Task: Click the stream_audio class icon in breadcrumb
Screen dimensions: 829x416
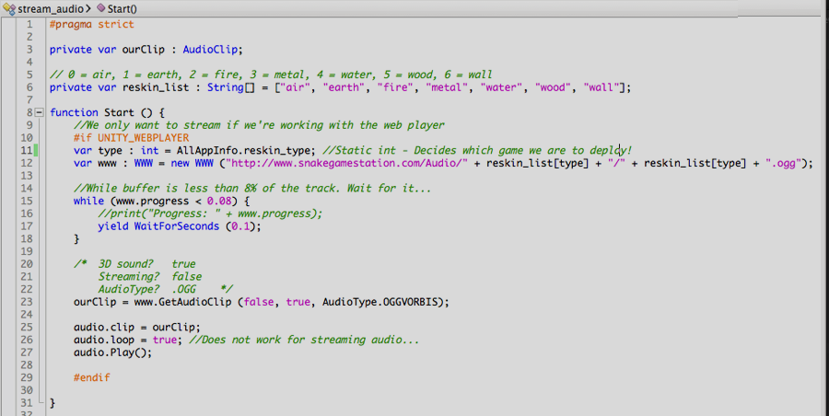Action: click(9, 7)
